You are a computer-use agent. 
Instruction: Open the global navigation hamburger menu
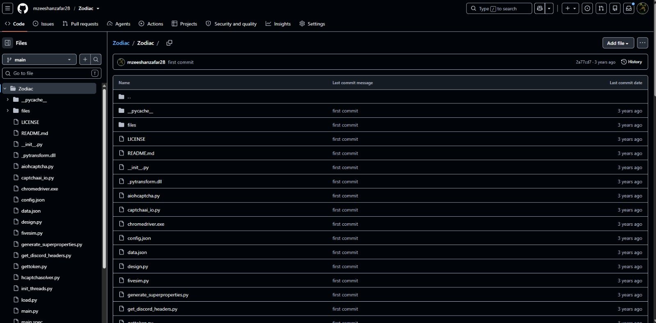click(8, 8)
